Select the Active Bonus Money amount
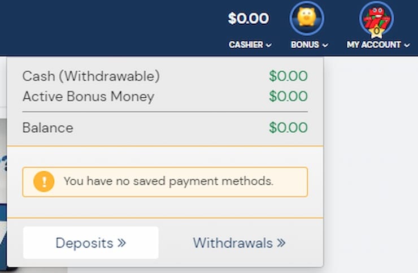Viewport: 418px width, 273px height. [288, 96]
